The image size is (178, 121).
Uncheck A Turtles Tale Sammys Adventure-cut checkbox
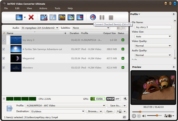point(4,49)
